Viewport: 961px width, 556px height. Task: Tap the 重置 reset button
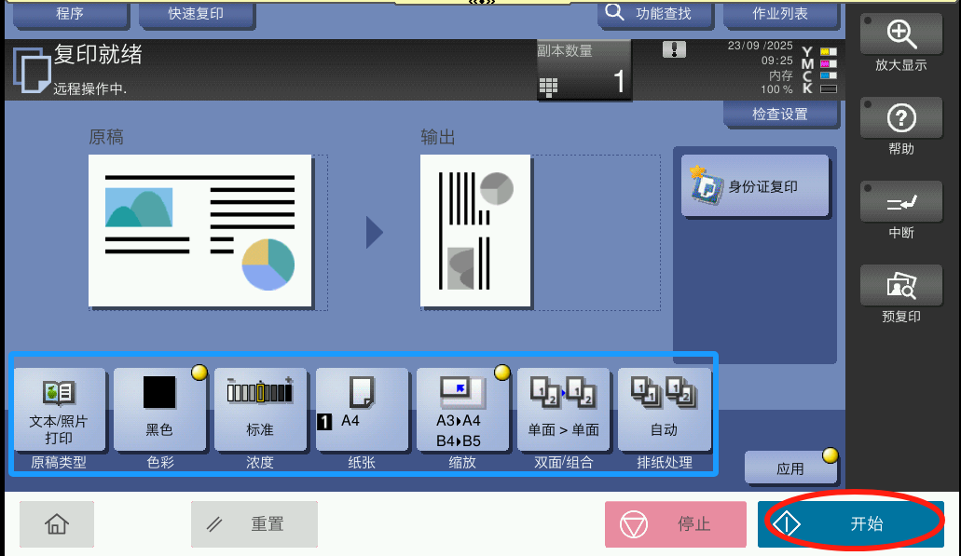254,524
